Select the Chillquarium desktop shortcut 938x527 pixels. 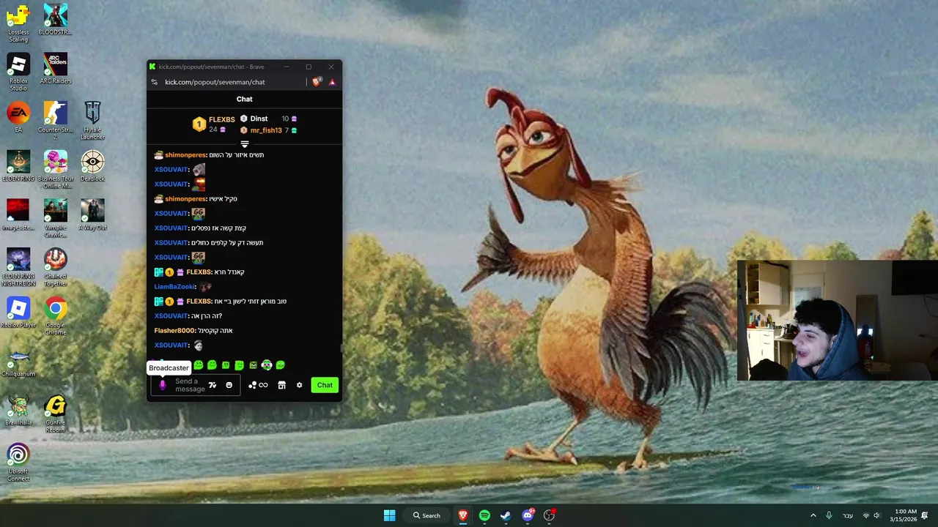point(18,362)
